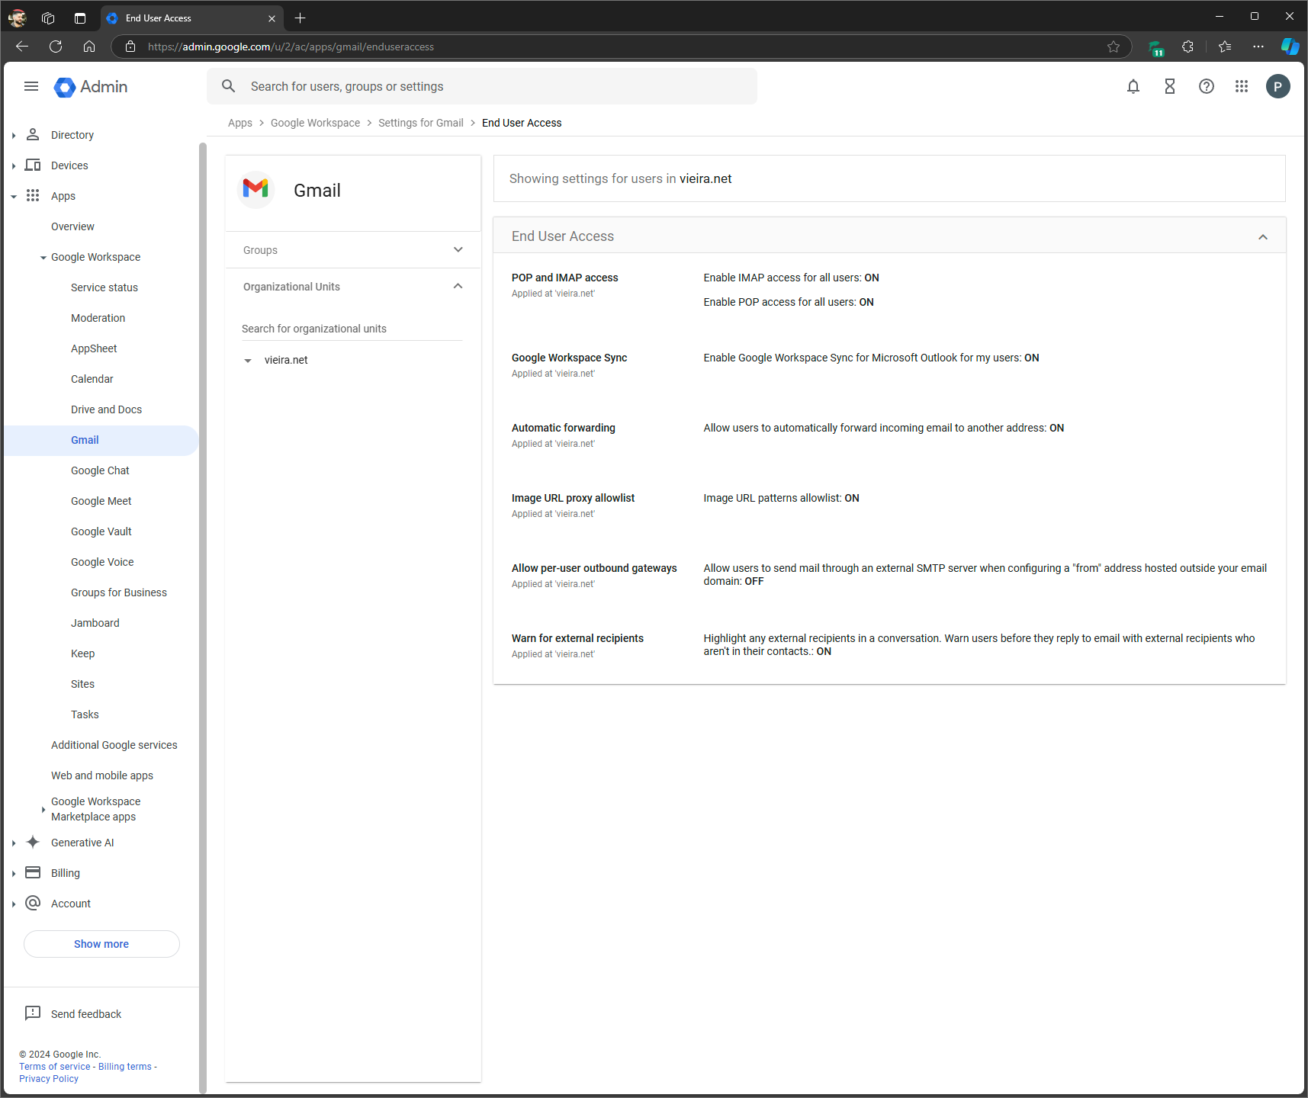The image size is (1308, 1098).
Task: Open the notifications bell
Action: 1133,86
